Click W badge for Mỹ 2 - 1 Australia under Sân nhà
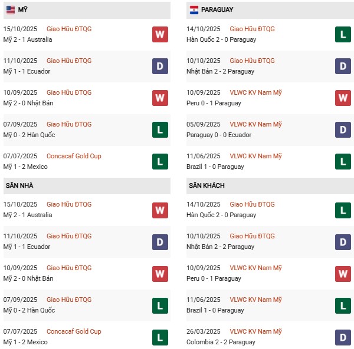Viewport: 354px width, 349px height. point(160,210)
